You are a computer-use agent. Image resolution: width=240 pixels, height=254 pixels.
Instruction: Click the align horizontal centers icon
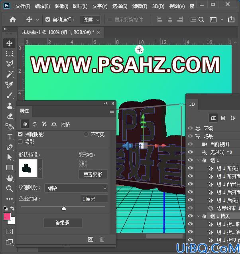coord(170,20)
